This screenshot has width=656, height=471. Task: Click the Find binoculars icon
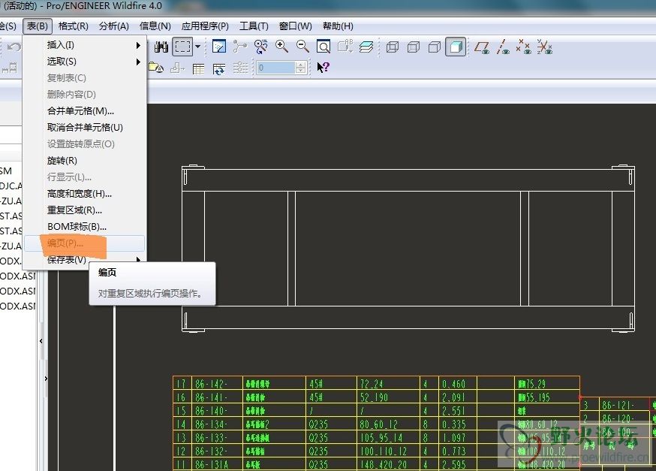[x=161, y=47]
